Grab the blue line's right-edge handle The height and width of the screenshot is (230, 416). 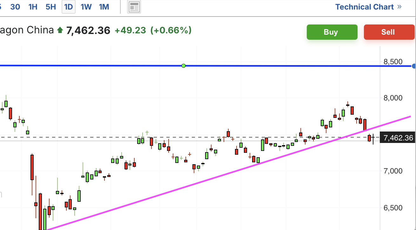(414, 66)
